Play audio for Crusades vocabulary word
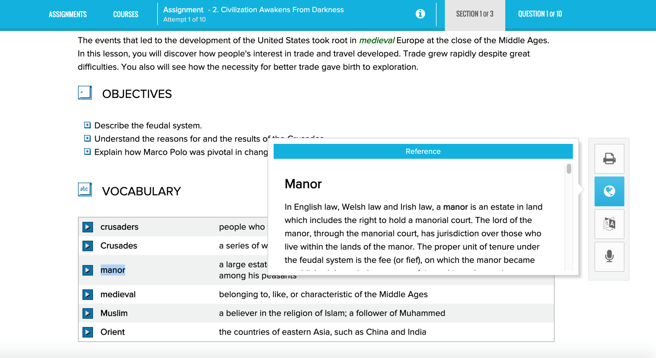This screenshot has height=358, width=656. click(x=88, y=246)
